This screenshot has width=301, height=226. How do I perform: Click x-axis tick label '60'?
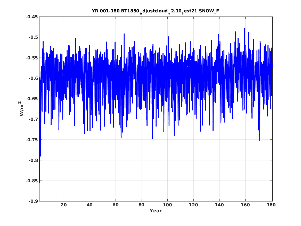tap(116, 205)
